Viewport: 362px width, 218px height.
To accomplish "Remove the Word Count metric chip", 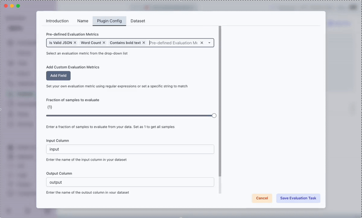I will point(104,43).
